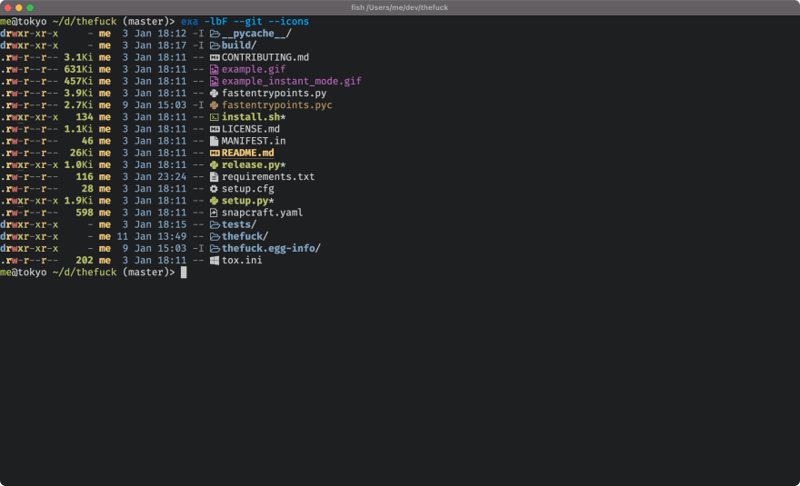Click the -I git status of fastentrypoints.pyc
This screenshot has height=486, width=800.
tap(198, 105)
